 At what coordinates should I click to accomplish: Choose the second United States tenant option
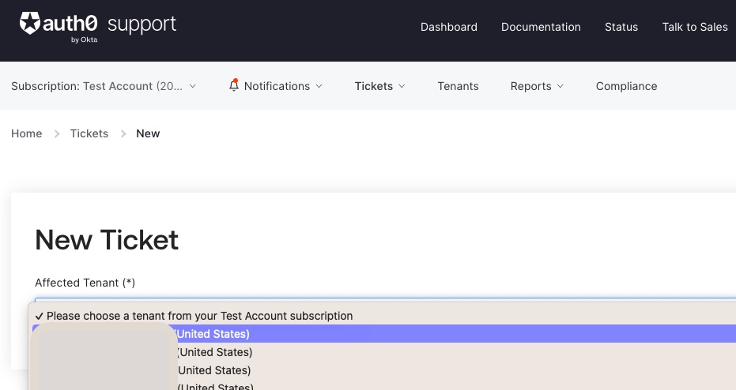point(384,352)
